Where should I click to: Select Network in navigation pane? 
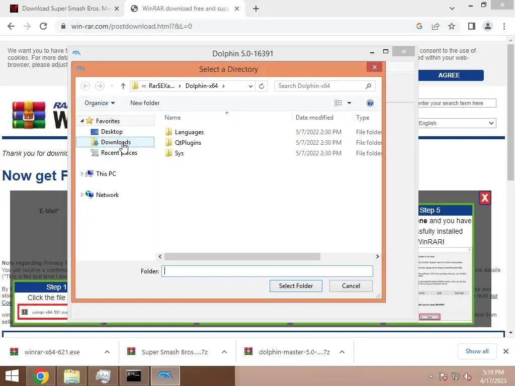click(x=107, y=195)
